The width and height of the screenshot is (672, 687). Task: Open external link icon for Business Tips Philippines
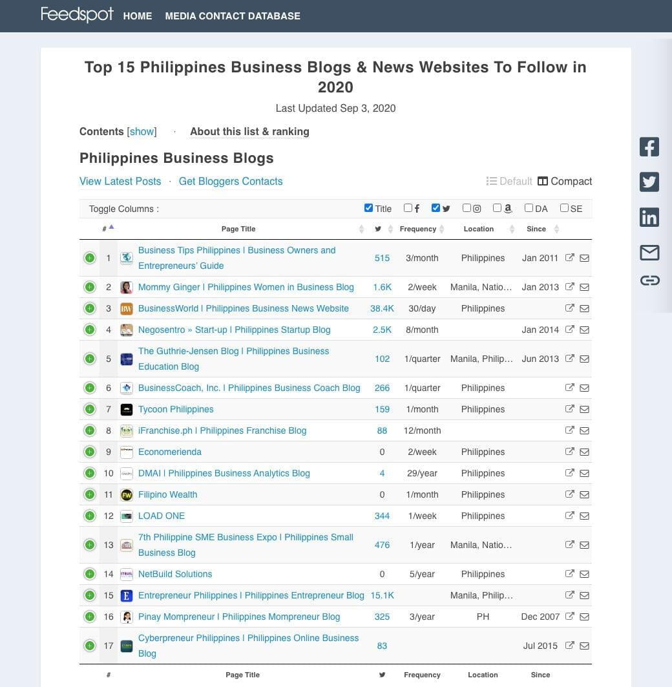[x=569, y=258]
